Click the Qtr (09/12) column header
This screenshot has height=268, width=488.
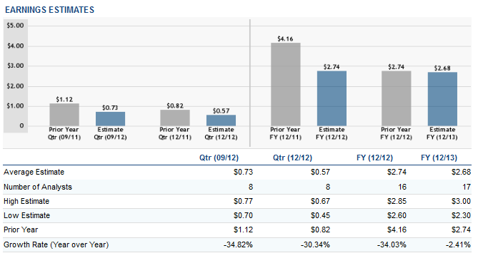(219, 158)
